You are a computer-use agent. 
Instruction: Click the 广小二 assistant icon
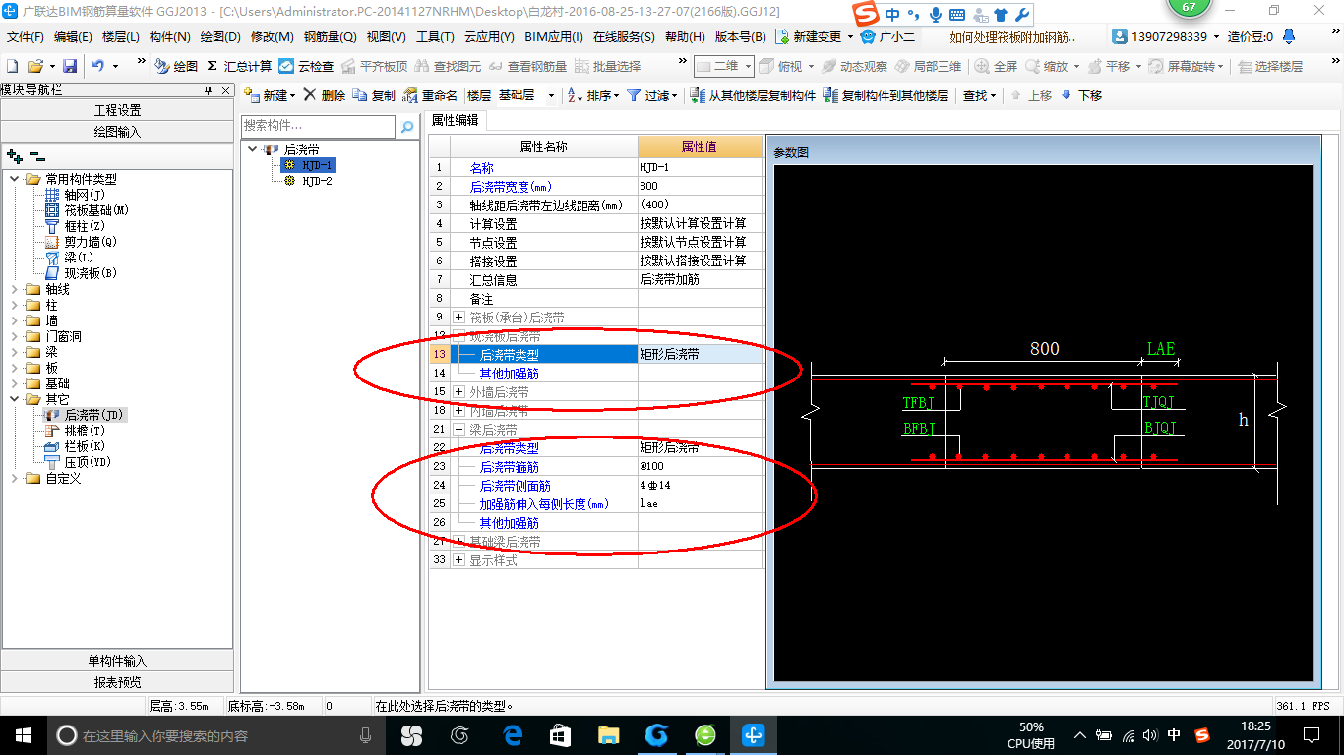tap(887, 36)
